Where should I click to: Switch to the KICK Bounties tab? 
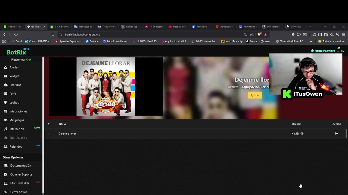[x=60, y=27]
